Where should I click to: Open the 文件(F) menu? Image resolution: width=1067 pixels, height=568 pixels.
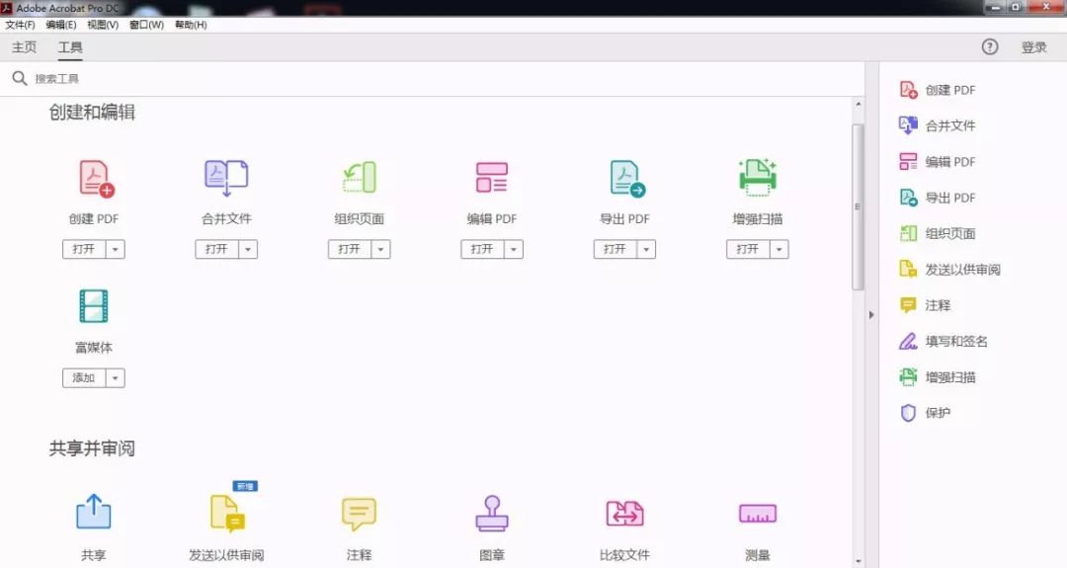[x=21, y=25]
